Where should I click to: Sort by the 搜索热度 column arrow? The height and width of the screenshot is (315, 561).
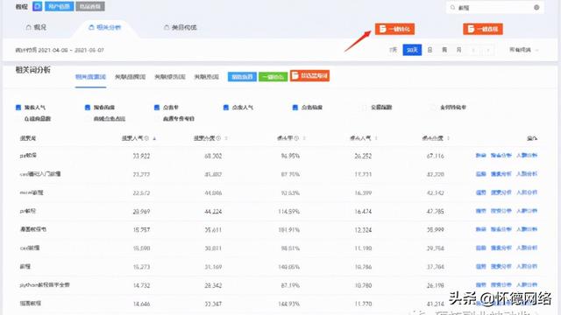coord(226,138)
